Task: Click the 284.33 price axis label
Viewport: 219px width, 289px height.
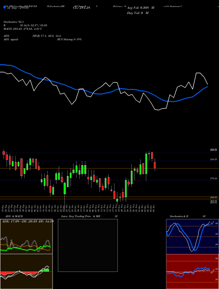Action: pyautogui.click(x=214, y=159)
